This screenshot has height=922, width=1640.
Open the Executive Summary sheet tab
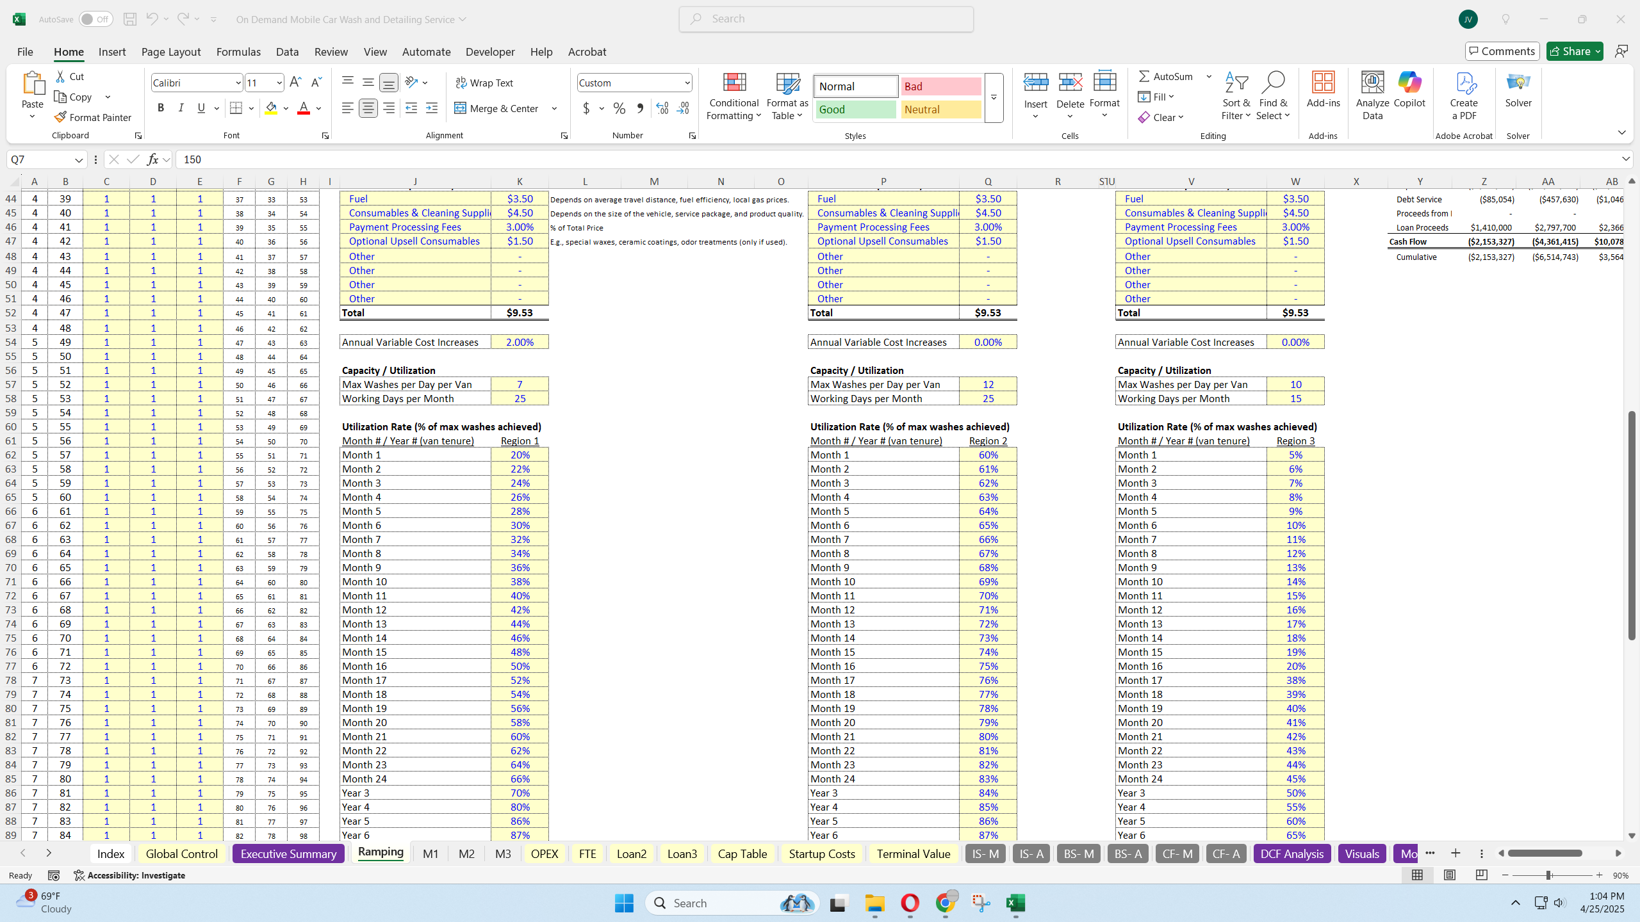pyautogui.click(x=288, y=853)
